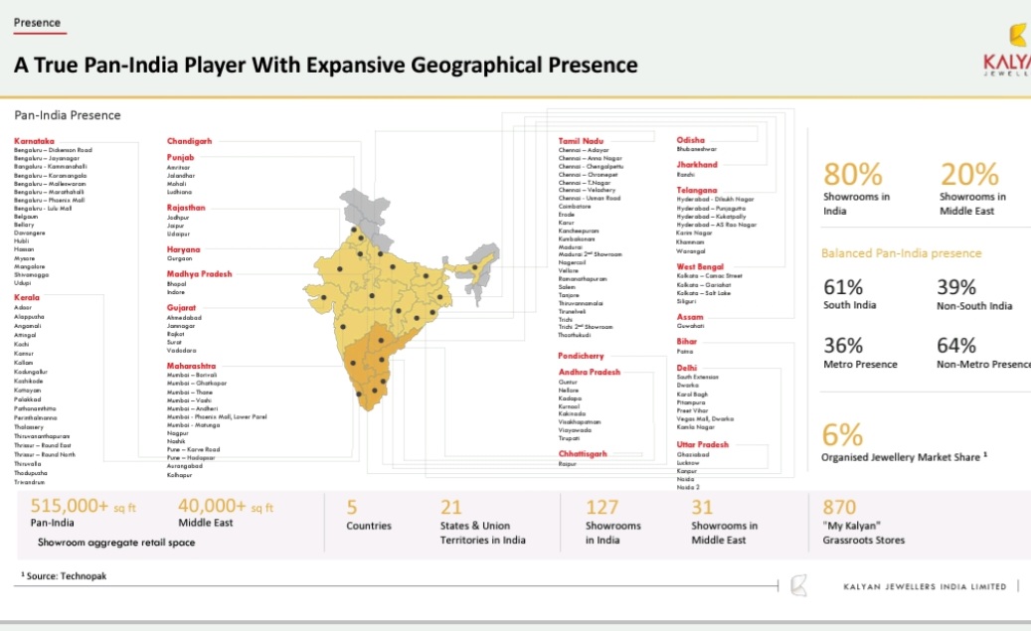This screenshot has width=1031, height=631.
Task: Select the 'Haryana' state heading
Action: coord(184,249)
